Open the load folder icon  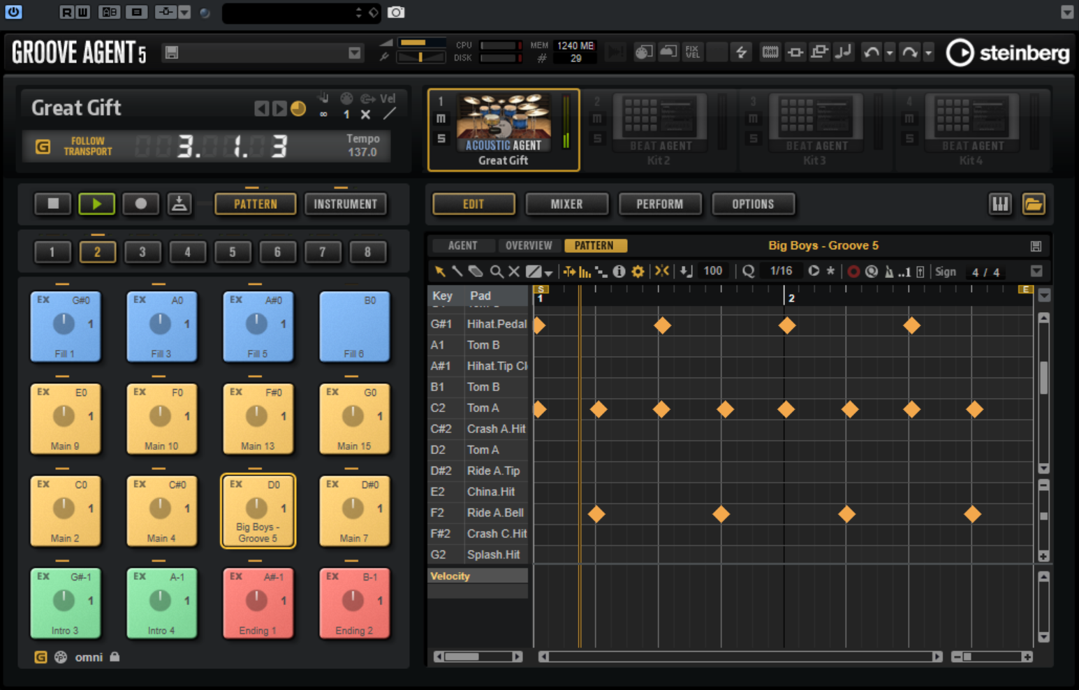click(1033, 204)
